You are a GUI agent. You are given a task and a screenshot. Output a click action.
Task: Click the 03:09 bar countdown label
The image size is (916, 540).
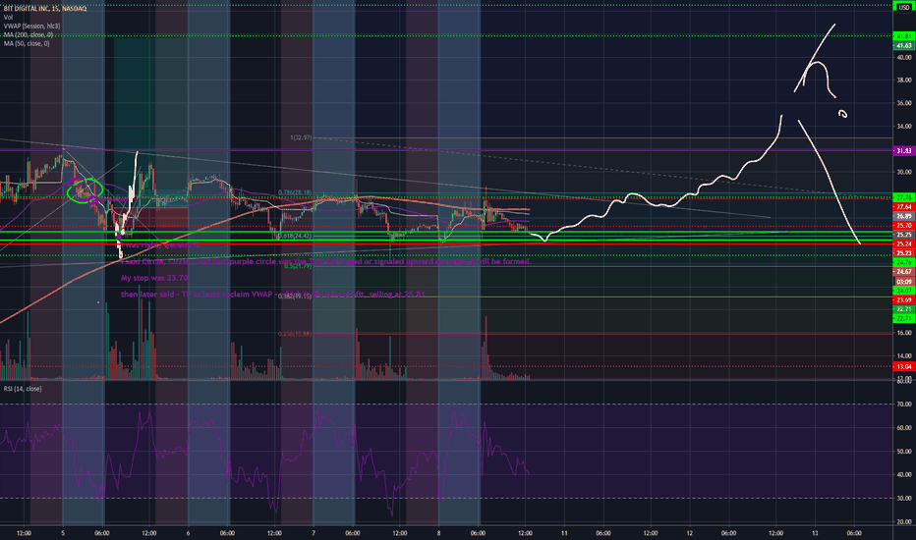click(904, 282)
